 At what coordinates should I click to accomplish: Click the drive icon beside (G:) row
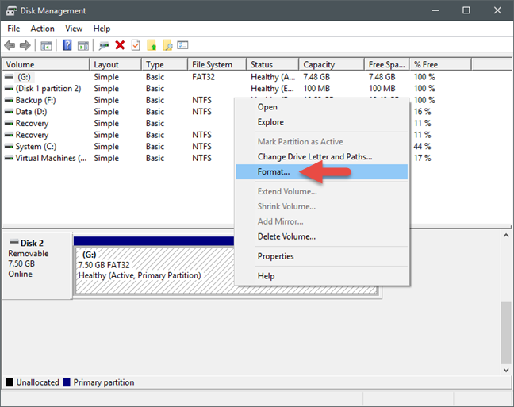pos(9,77)
